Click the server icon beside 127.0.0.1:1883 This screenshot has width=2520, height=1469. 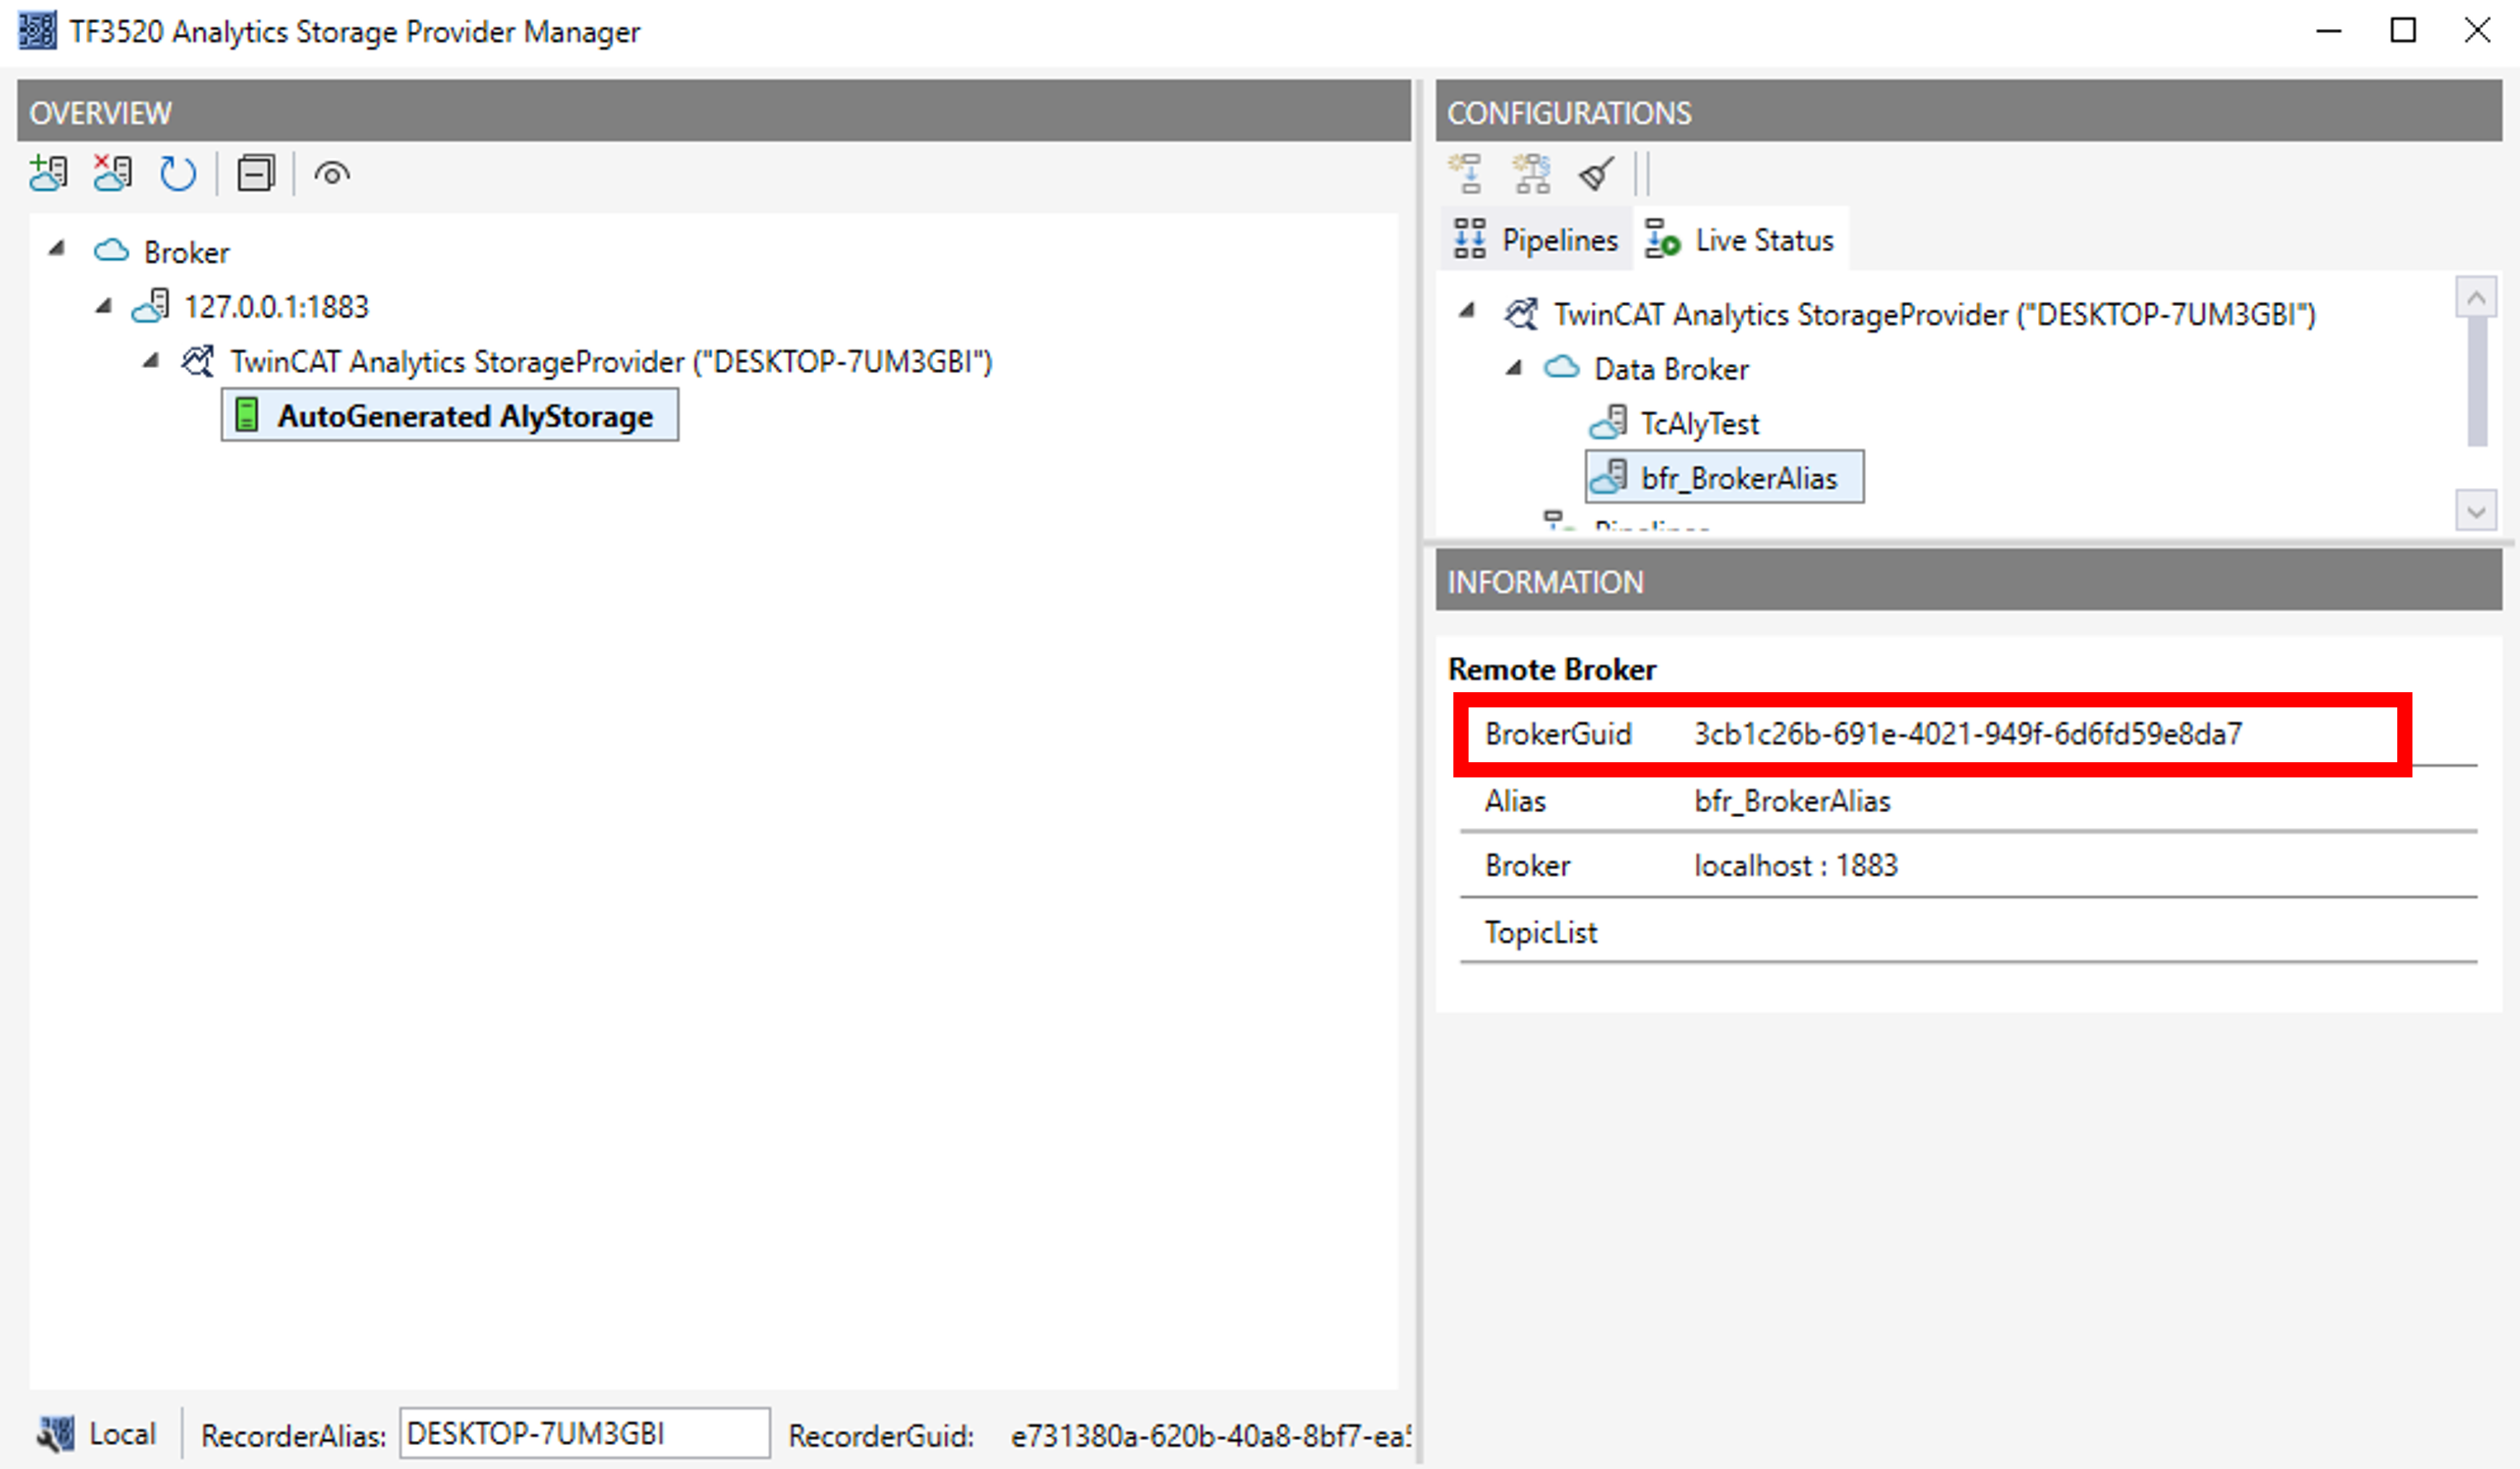pyautogui.click(x=151, y=305)
